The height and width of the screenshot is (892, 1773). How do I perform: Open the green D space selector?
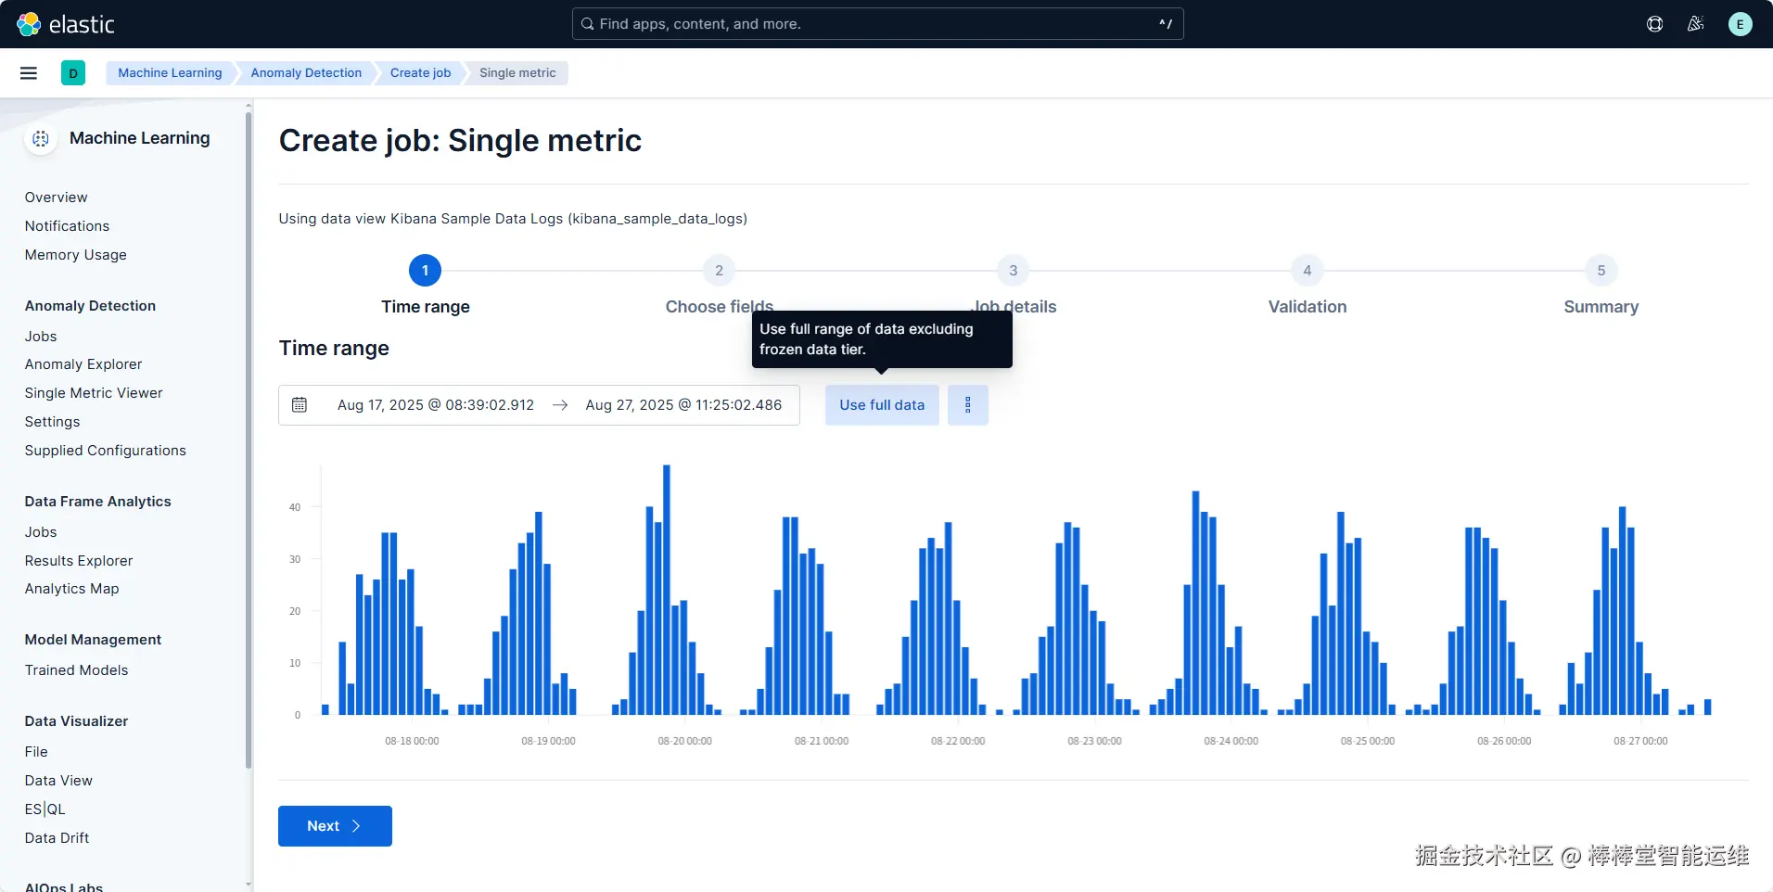tap(73, 73)
